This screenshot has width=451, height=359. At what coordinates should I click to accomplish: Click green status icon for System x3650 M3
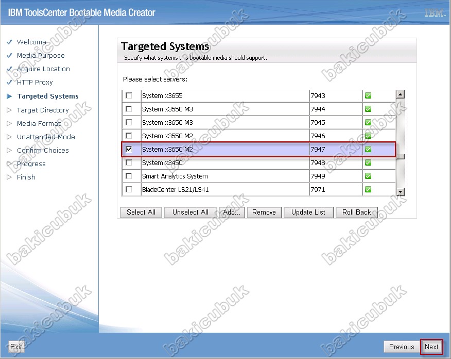pos(368,122)
